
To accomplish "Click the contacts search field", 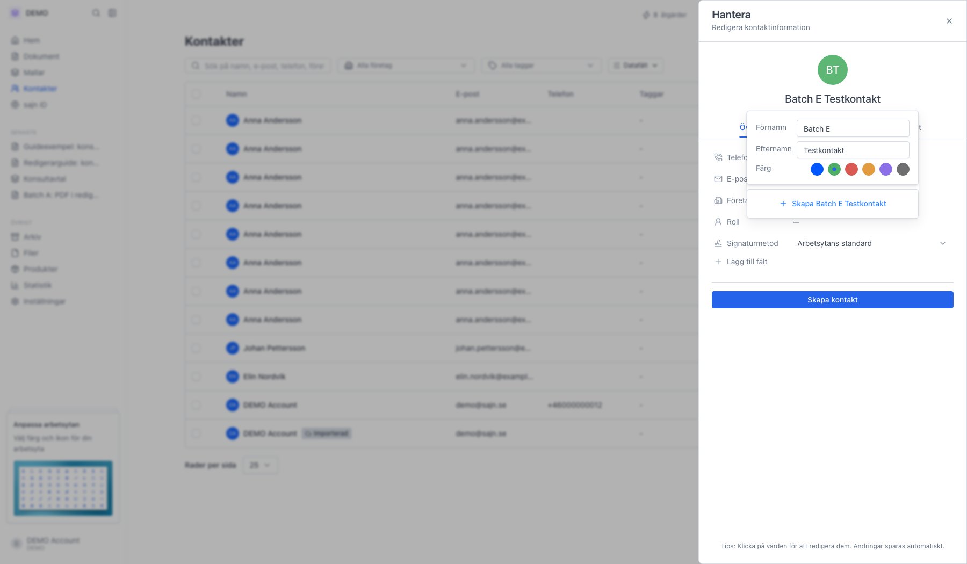I will [258, 66].
